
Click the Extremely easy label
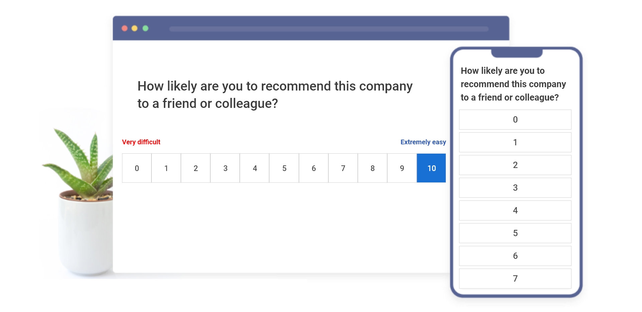(x=423, y=142)
